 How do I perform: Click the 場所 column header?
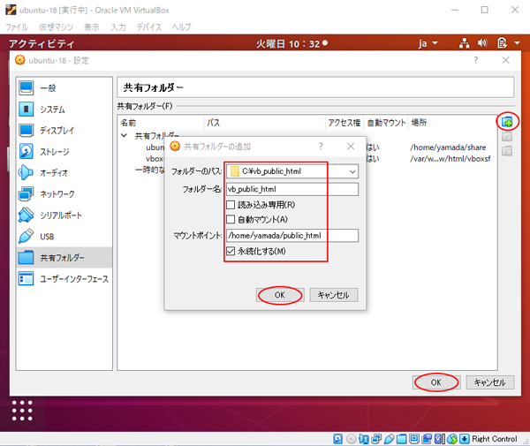(x=453, y=123)
